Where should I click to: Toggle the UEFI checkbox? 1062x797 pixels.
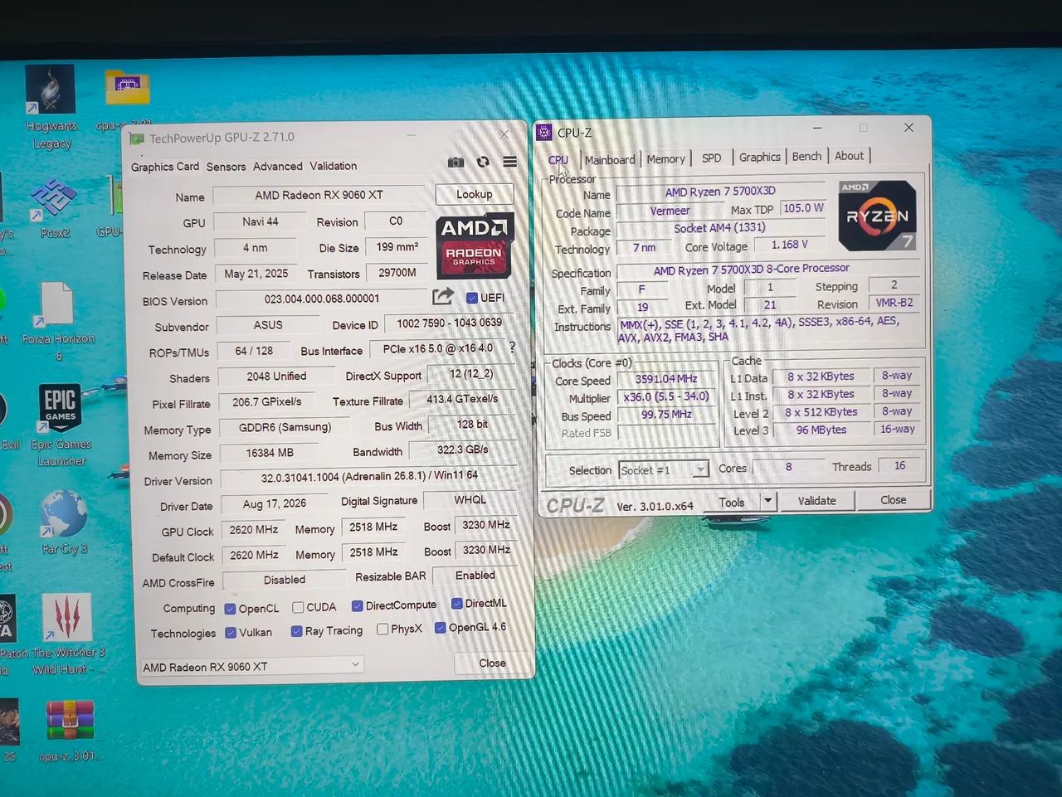[x=471, y=298]
